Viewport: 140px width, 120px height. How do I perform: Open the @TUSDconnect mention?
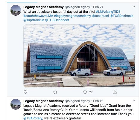point(57,20)
